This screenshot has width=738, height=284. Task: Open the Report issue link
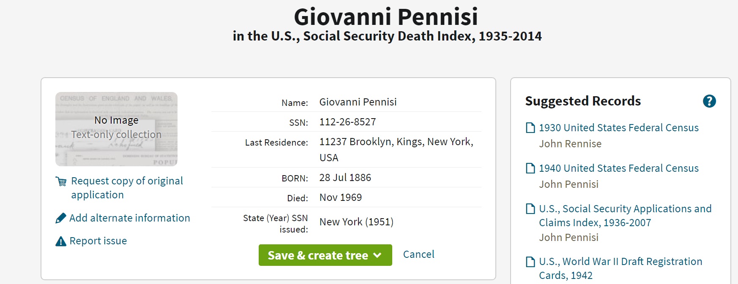(98, 241)
